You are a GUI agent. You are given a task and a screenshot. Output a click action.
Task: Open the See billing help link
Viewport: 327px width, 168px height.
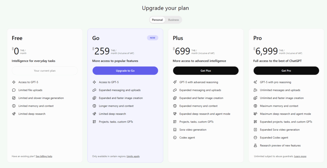(44, 156)
